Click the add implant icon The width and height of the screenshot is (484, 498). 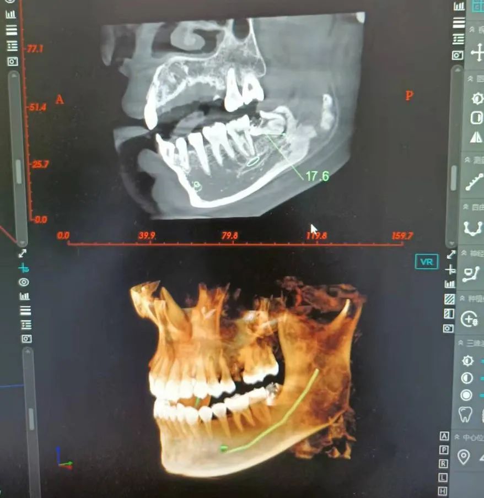tap(469, 318)
